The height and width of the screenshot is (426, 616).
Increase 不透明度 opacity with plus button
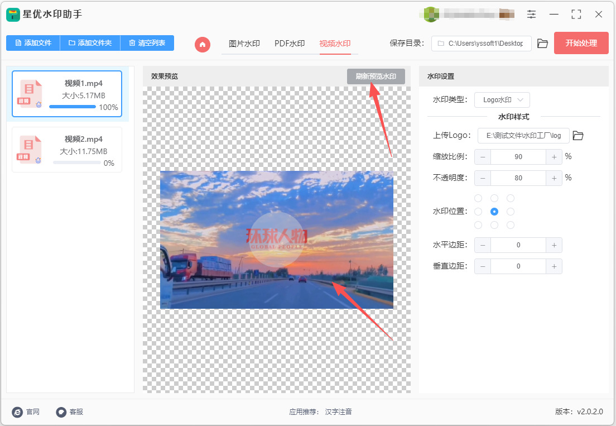pos(554,178)
